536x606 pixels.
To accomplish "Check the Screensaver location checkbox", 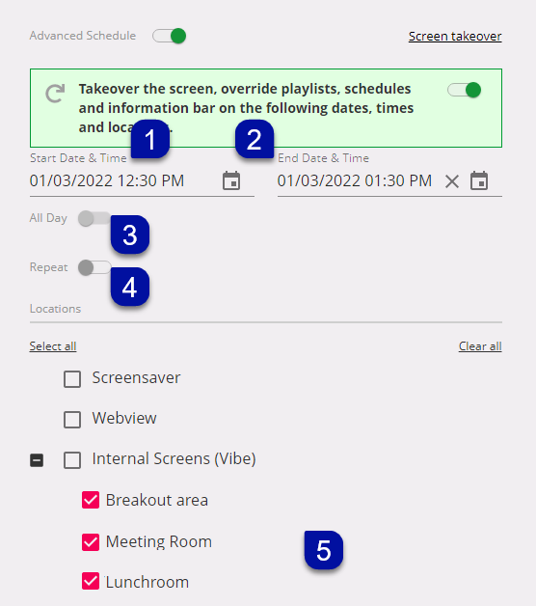I will tap(72, 379).
